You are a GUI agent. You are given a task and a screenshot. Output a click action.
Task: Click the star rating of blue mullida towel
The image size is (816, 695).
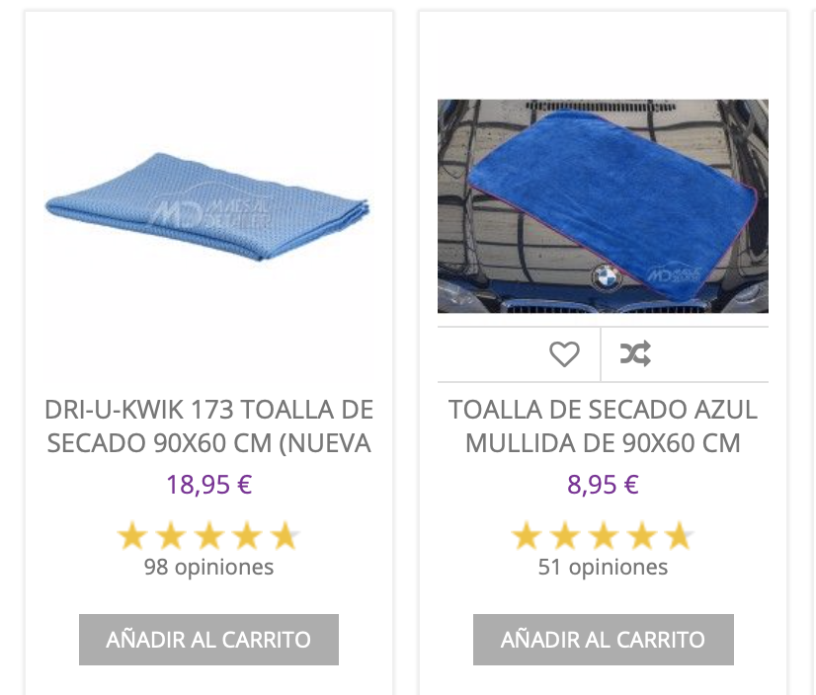604,536
